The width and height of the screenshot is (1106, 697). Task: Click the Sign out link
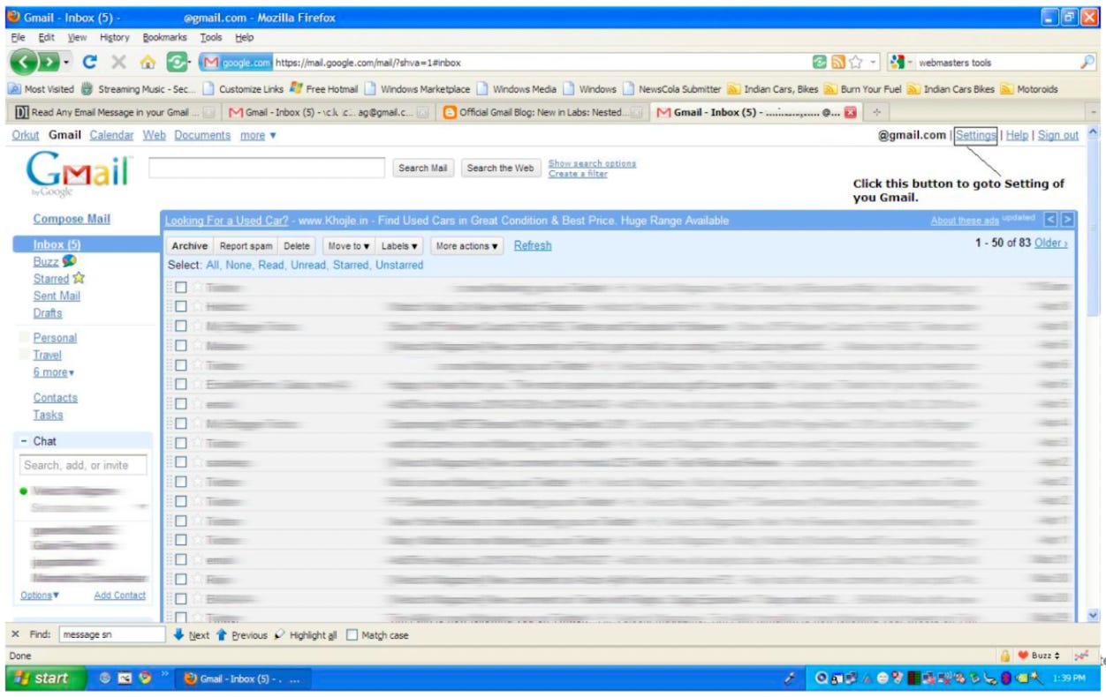pos(1058,135)
